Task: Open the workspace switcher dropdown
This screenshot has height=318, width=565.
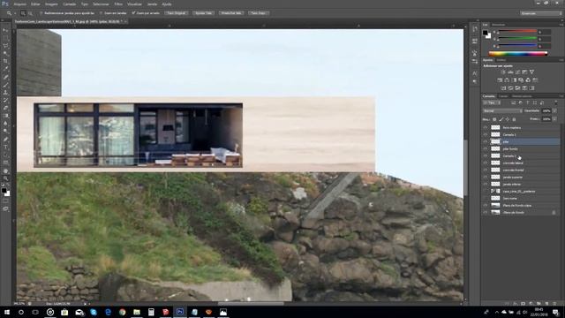Action: pos(541,13)
